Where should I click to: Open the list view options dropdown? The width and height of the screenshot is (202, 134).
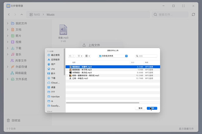point(80,56)
